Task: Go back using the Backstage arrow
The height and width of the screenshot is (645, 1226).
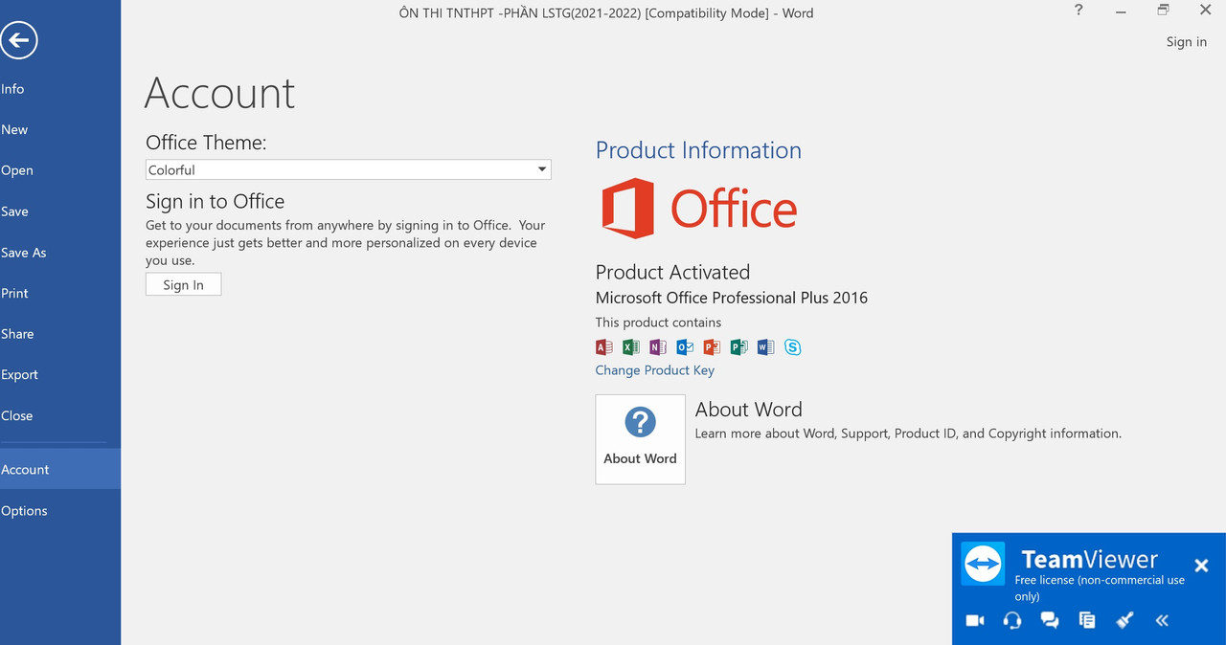Action: (x=19, y=41)
